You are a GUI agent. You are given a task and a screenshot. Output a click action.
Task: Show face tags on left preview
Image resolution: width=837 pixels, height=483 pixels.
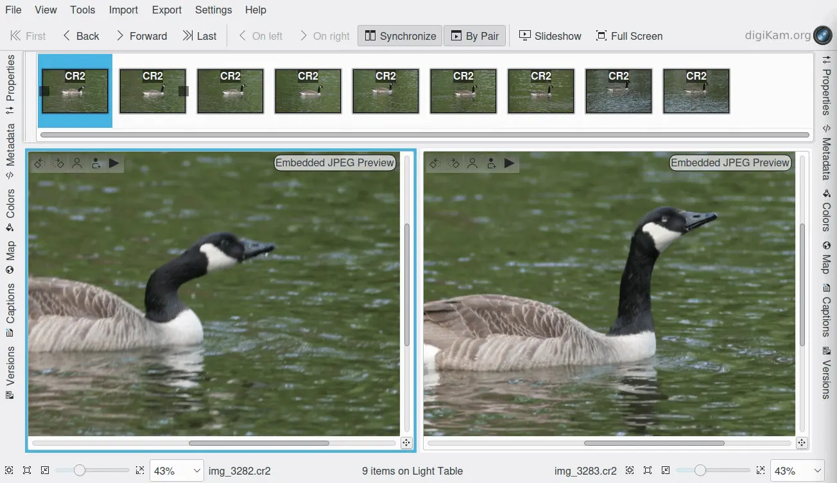(x=77, y=163)
